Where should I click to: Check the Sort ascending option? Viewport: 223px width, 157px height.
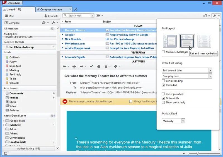pos(163,81)
